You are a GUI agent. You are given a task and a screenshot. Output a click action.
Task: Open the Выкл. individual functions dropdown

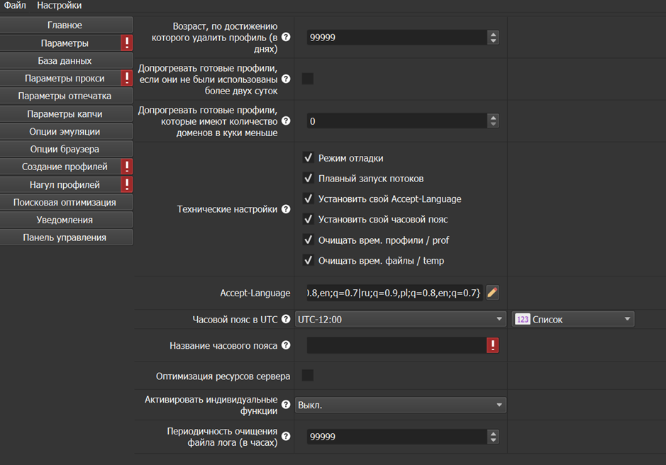[x=400, y=405]
